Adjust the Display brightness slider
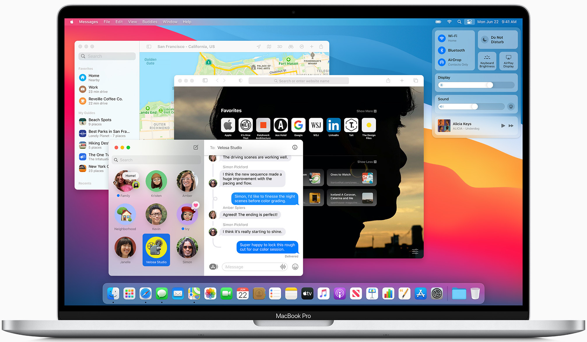587x342 pixels. [490, 85]
